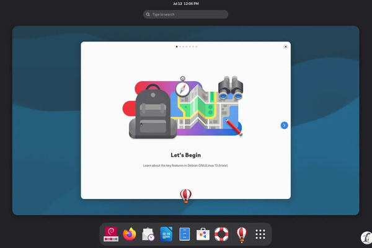Go to next tour page arrow
The width and height of the screenshot is (372, 248).
284,125
